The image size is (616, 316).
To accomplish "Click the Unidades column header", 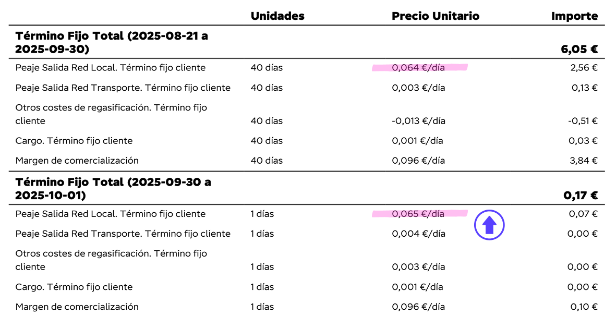I will coord(277,16).
